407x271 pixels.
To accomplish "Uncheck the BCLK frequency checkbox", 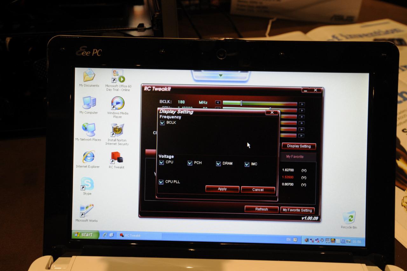I will 162,123.
